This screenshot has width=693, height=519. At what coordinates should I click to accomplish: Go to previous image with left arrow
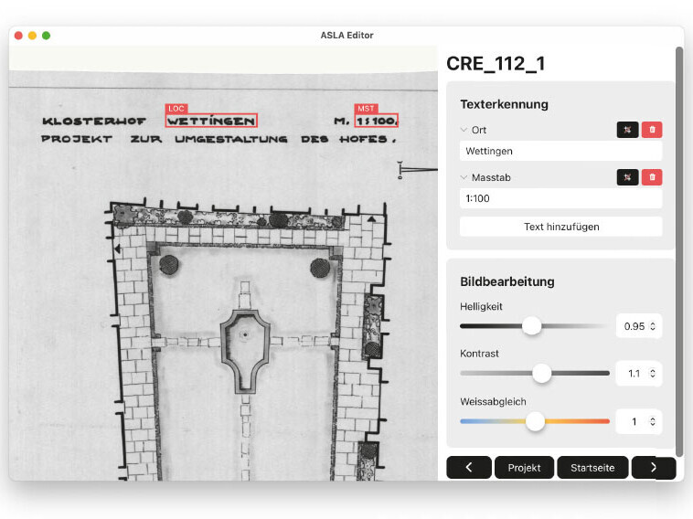[x=469, y=467]
